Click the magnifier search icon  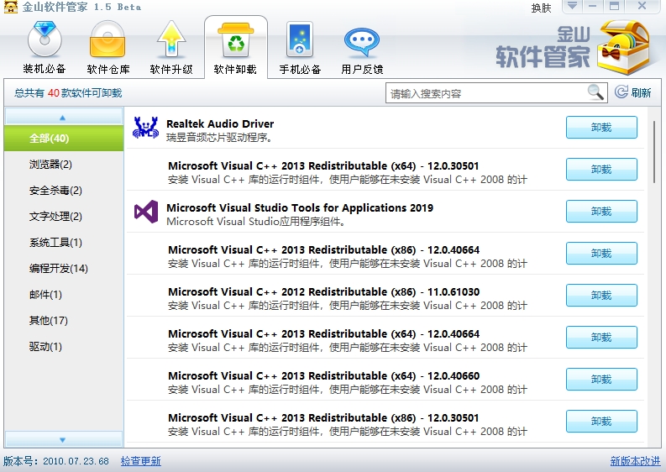595,92
